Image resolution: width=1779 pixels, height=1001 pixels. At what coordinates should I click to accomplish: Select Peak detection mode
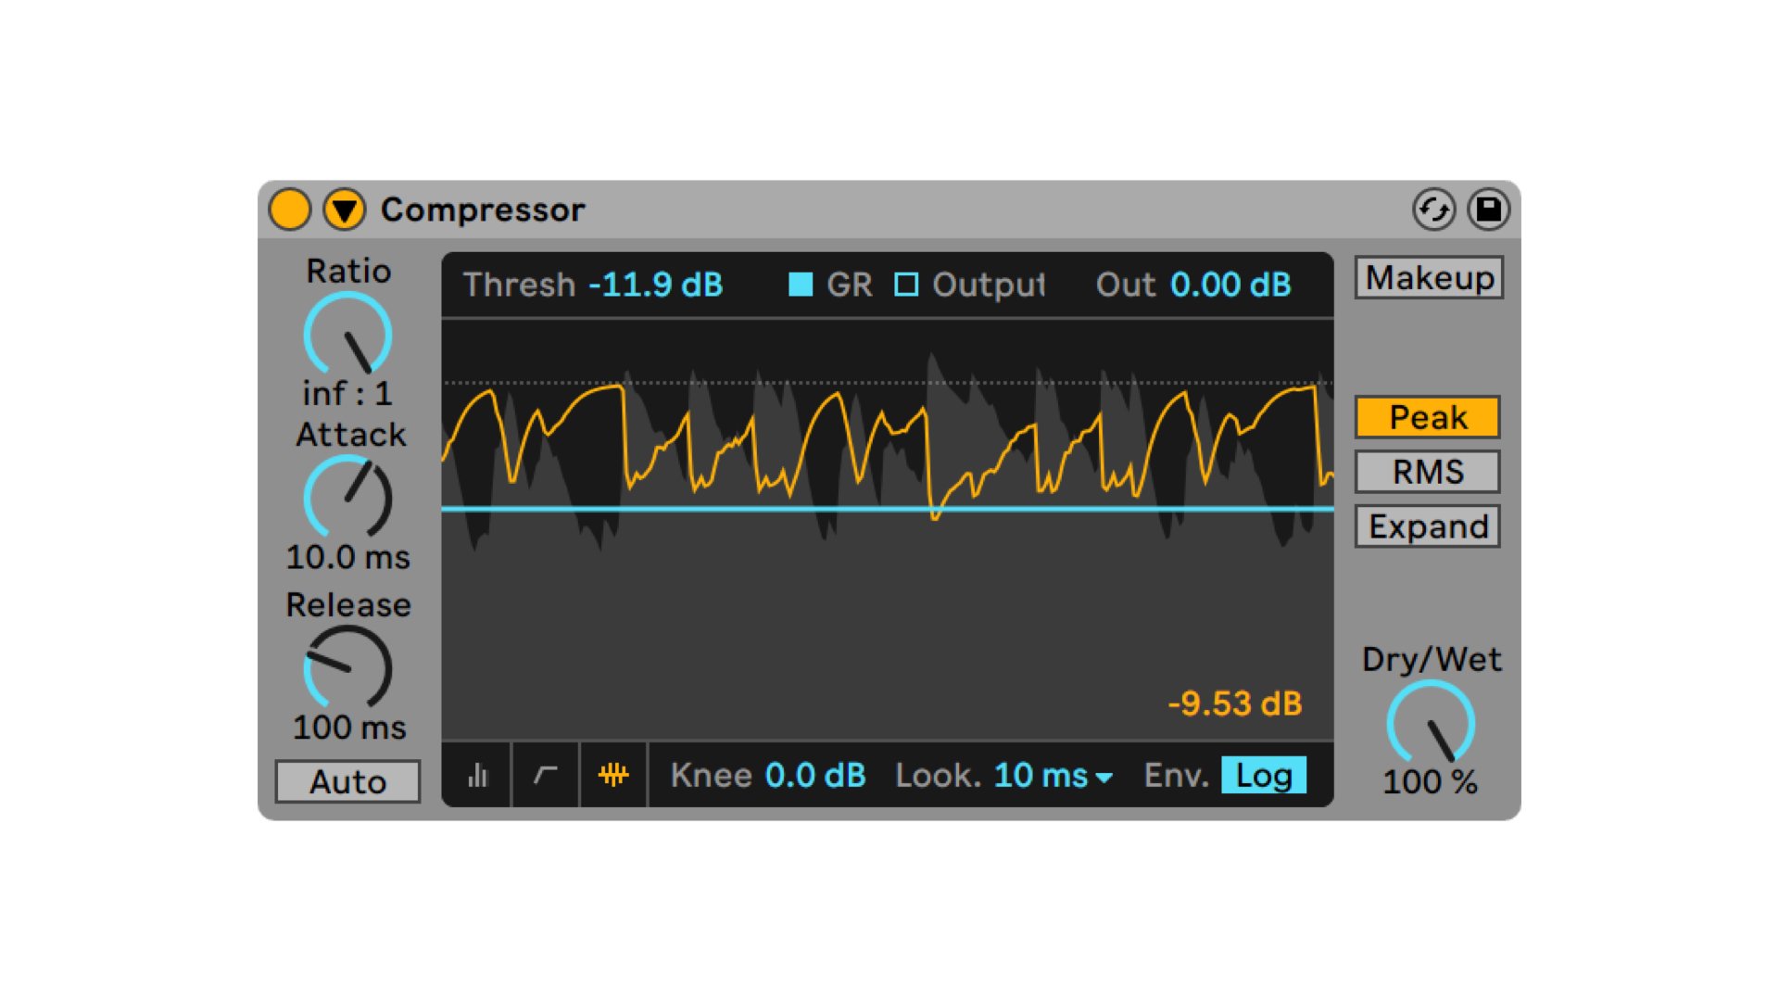tap(1428, 417)
